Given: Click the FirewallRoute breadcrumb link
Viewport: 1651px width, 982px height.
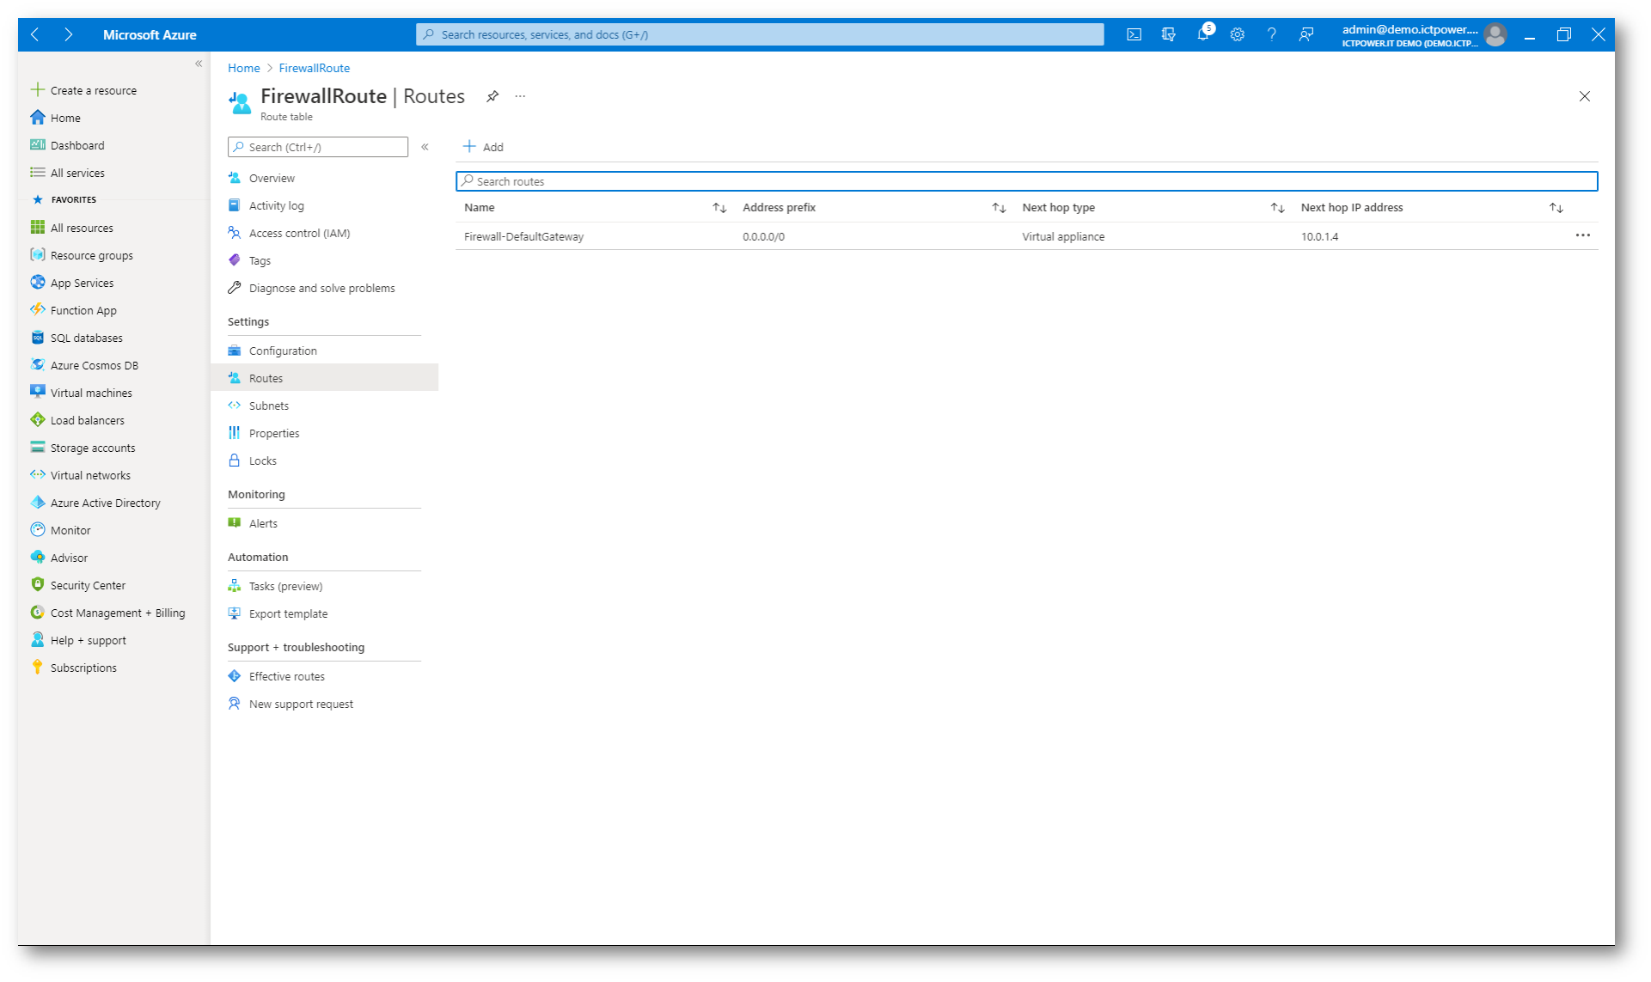Looking at the screenshot, I should pyautogui.click(x=314, y=68).
